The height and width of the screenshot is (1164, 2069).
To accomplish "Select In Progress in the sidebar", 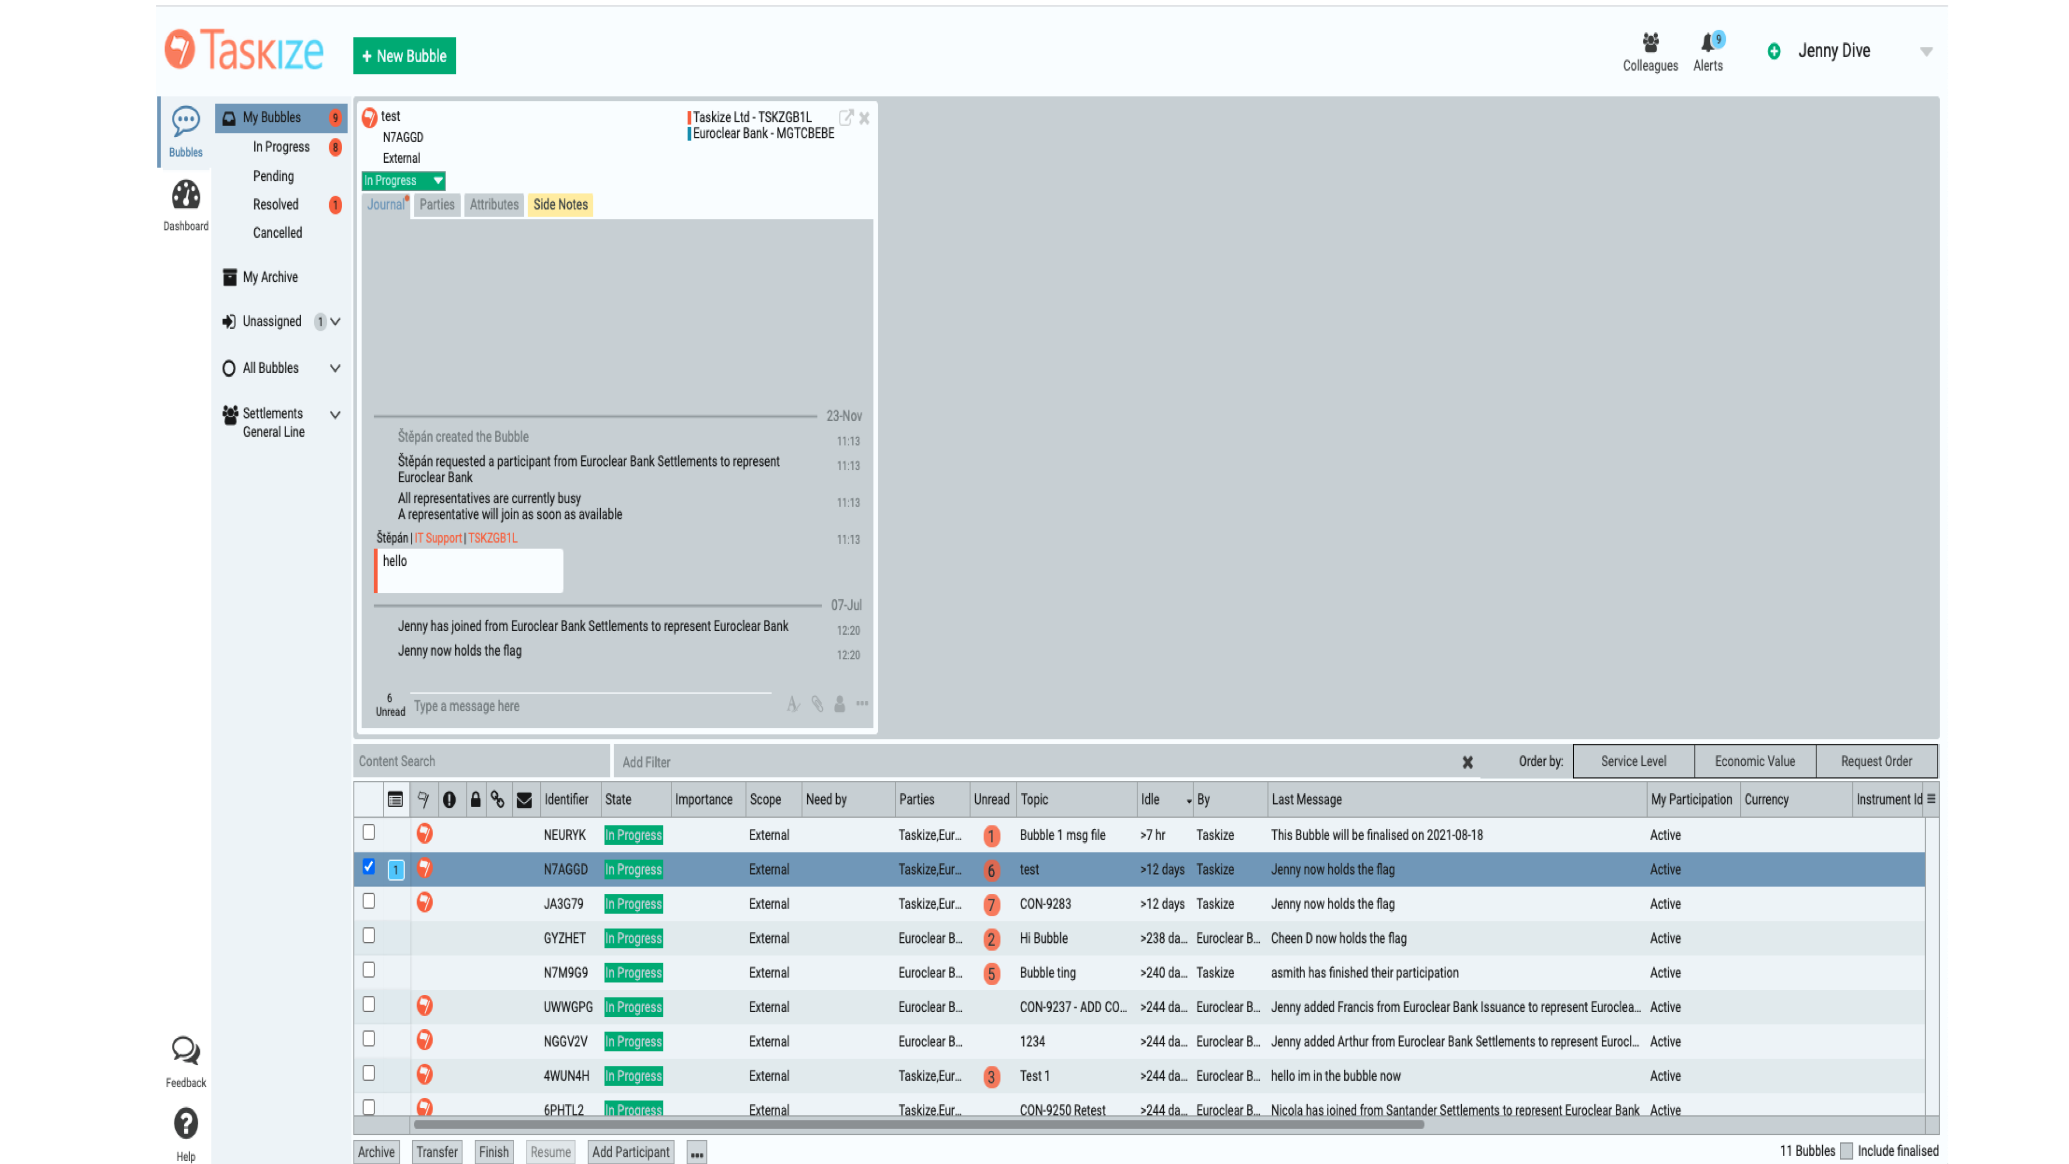I will tap(281, 147).
